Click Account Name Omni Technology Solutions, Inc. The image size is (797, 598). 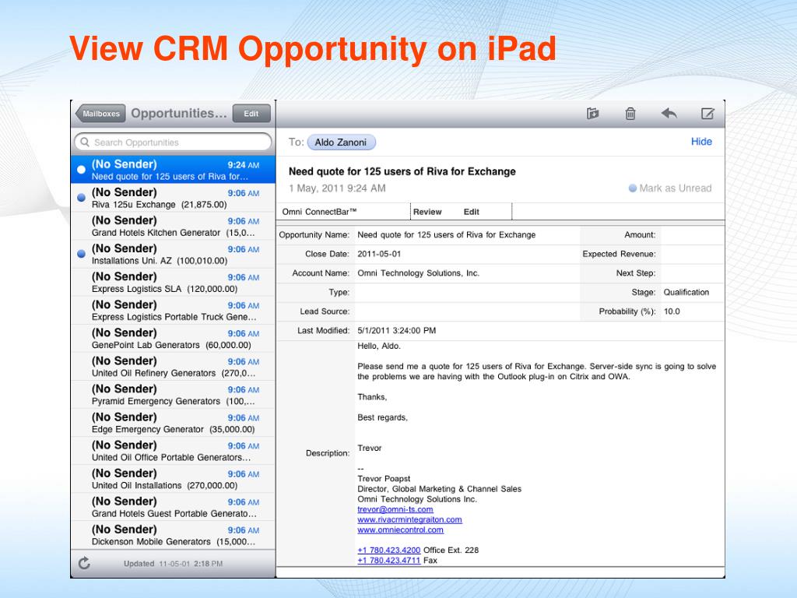(418, 273)
